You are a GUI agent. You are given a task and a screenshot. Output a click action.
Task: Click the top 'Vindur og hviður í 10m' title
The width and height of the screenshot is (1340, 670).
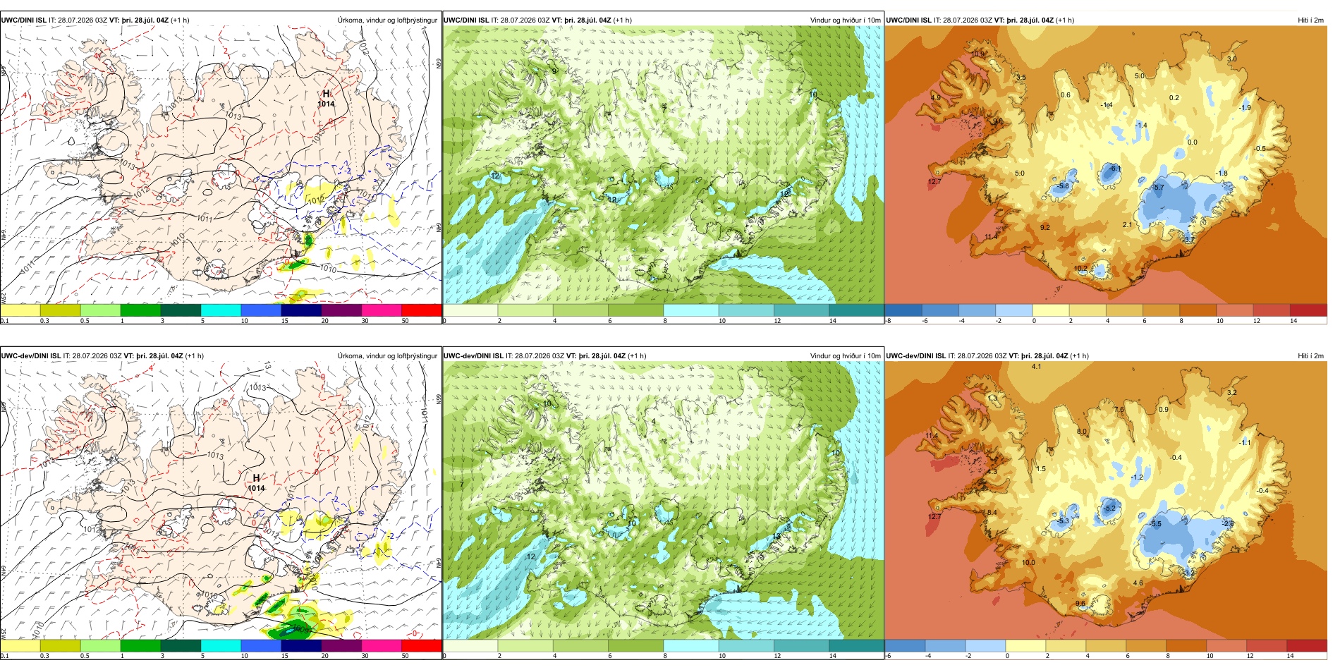point(845,20)
